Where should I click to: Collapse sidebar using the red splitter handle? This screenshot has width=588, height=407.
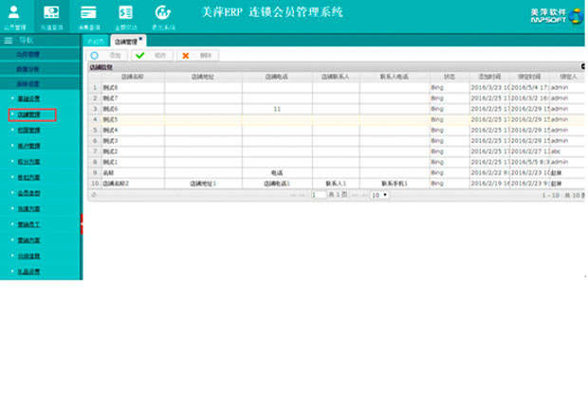point(83,224)
